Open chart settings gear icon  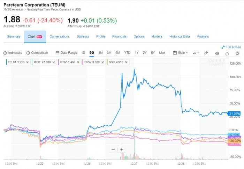pyautogui.click(x=217, y=53)
